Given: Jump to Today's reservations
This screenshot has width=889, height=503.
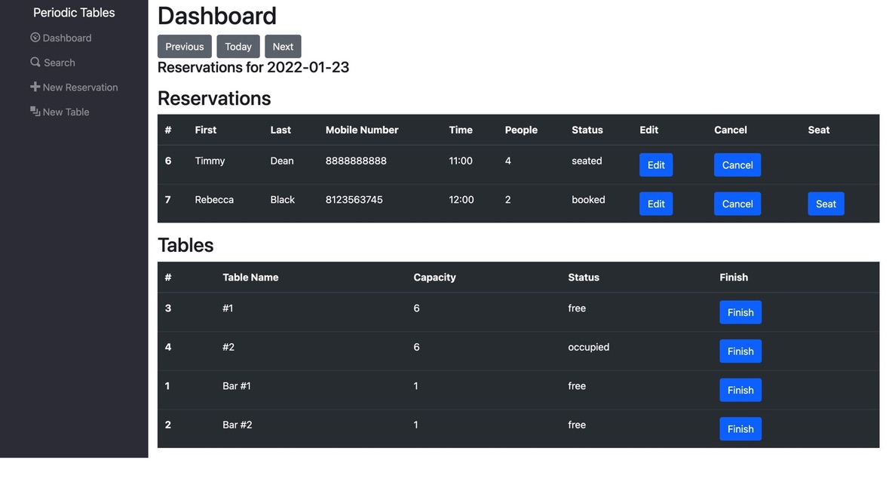Looking at the screenshot, I should coord(238,47).
